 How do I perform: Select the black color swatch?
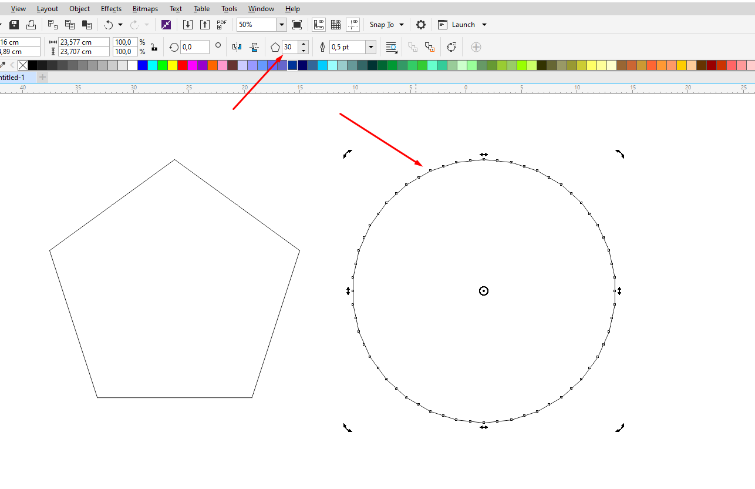[33, 65]
